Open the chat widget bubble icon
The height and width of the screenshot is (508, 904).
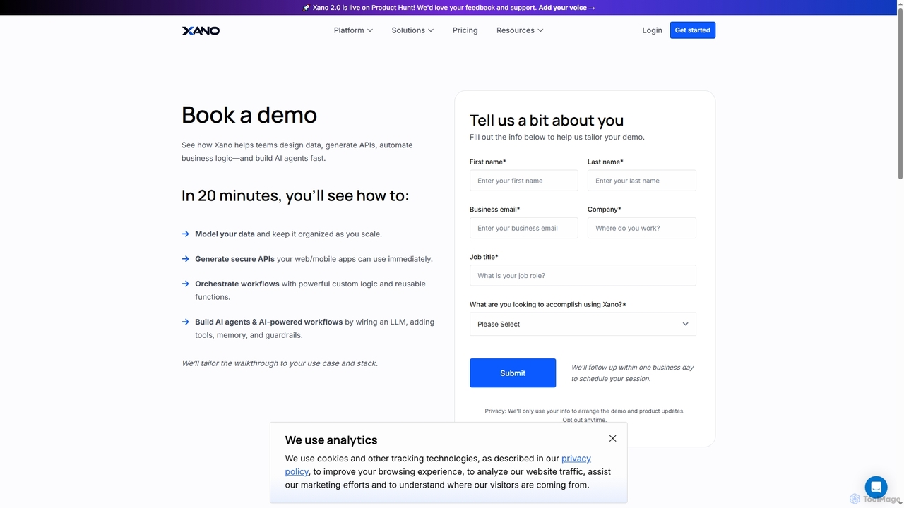(876, 487)
